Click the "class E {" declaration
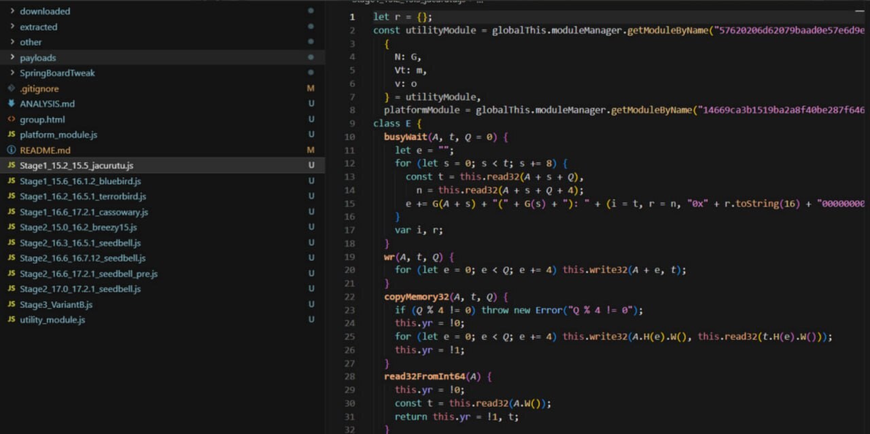 pos(397,124)
